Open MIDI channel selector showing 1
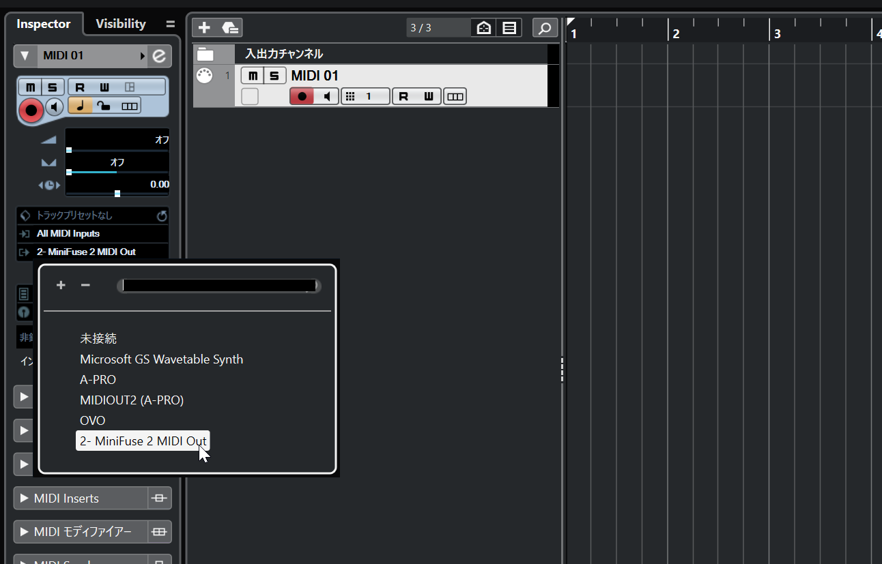 (x=365, y=96)
